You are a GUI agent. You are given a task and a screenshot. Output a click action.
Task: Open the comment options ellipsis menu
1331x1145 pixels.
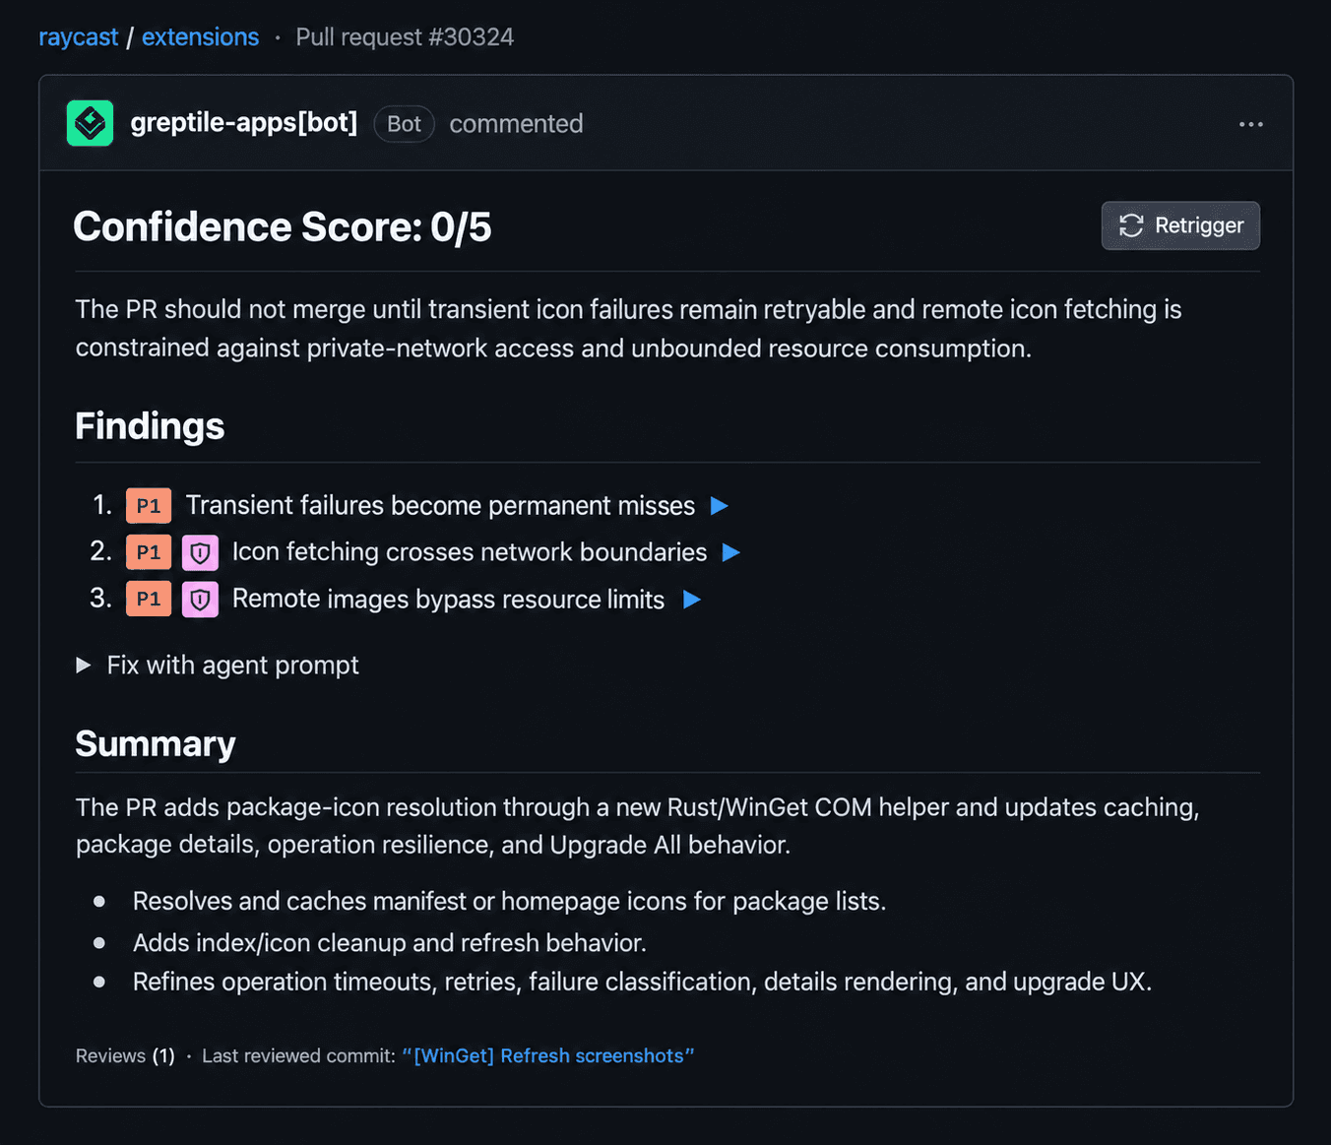(1251, 124)
